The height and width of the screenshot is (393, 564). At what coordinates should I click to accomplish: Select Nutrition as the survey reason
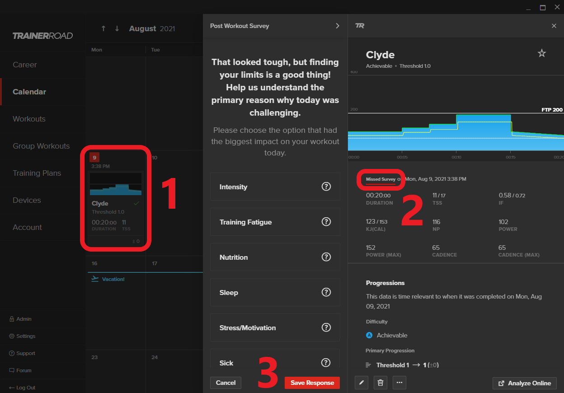point(275,257)
